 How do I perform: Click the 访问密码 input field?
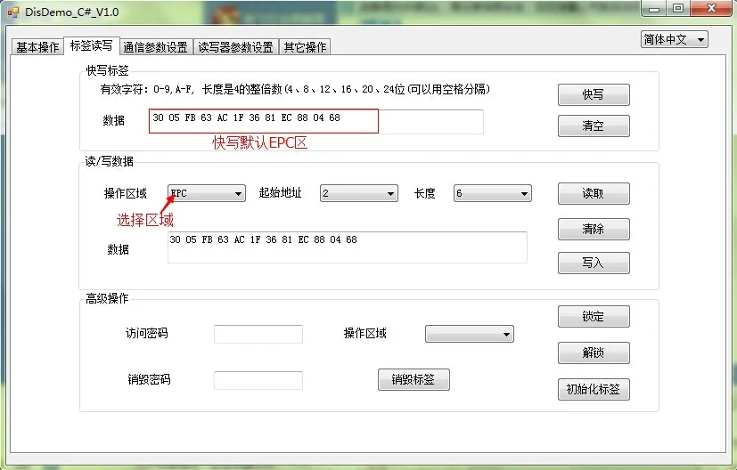pos(258,334)
